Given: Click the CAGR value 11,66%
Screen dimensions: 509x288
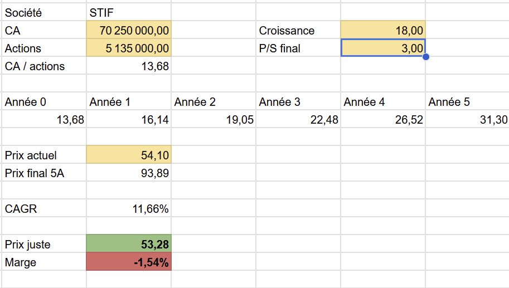Looking at the screenshot, I should click(x=129, y=208).
